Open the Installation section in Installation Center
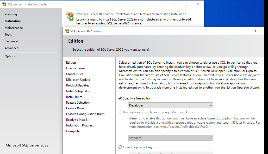Image resolution: width=268 pixels, height=154 pixels. click(x=13, y=21)
